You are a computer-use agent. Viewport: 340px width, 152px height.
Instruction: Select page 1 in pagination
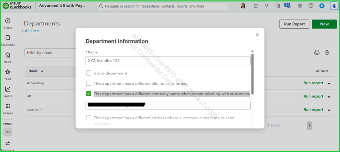click(309, 125)
